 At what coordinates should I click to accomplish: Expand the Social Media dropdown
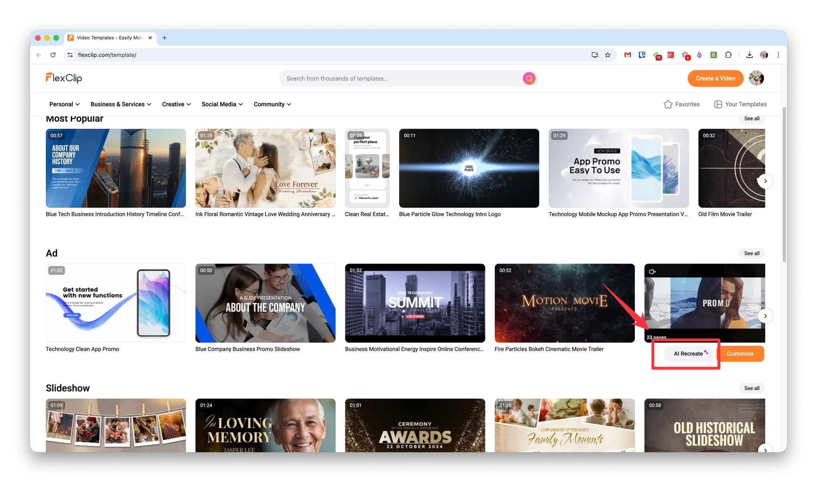coord(222,104)
